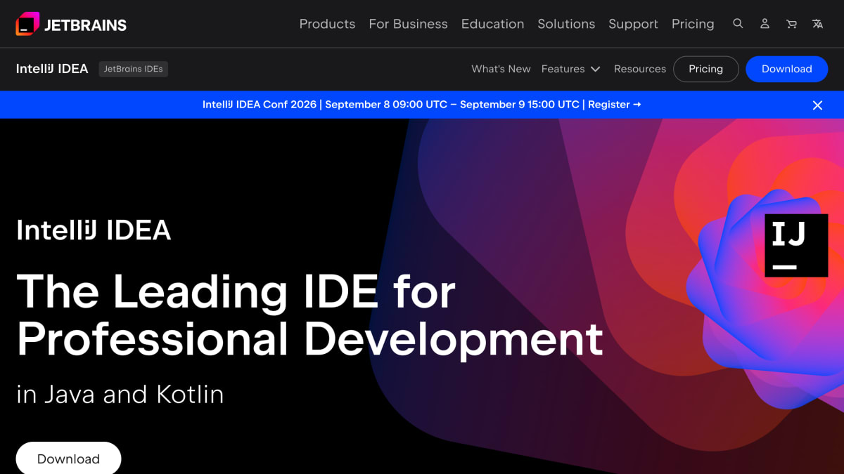
Task: Click the white Download button in the hero
Action: (68, 459)
